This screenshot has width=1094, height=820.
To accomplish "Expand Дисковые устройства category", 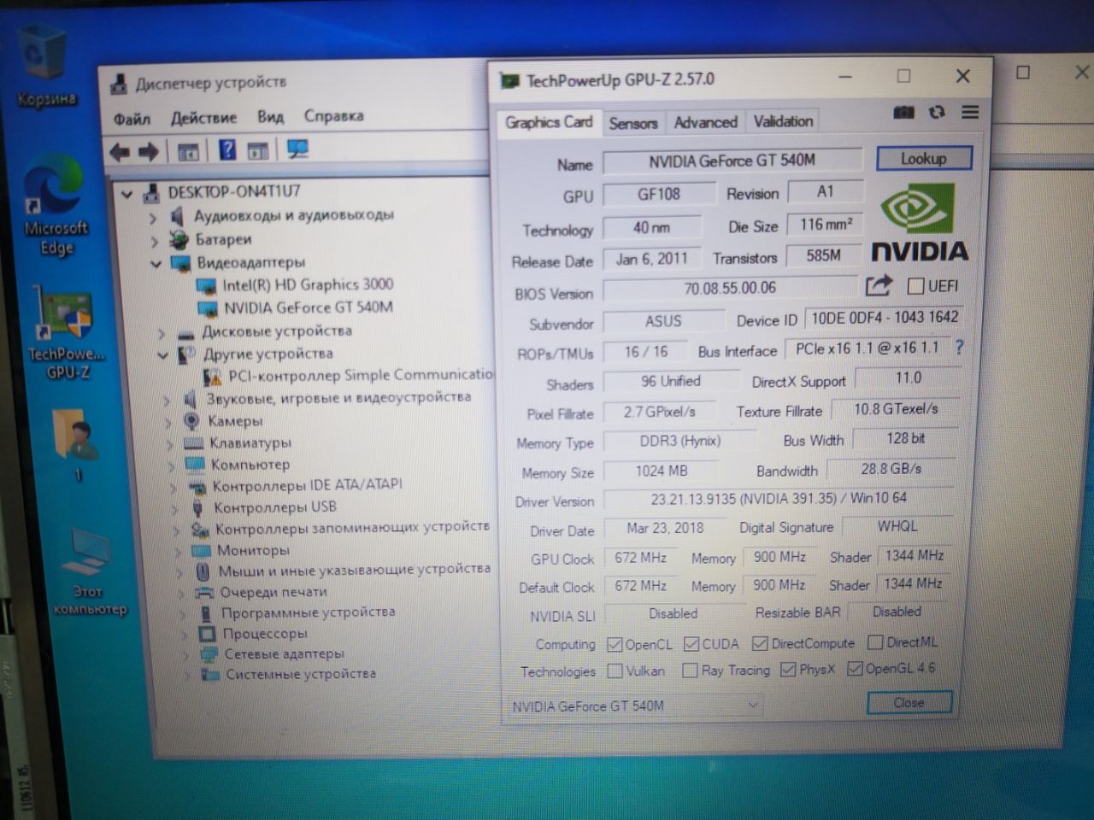I will 161,333.
